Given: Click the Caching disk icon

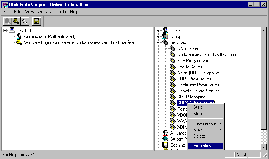Looking at the screenshot, I should point(165,145).
